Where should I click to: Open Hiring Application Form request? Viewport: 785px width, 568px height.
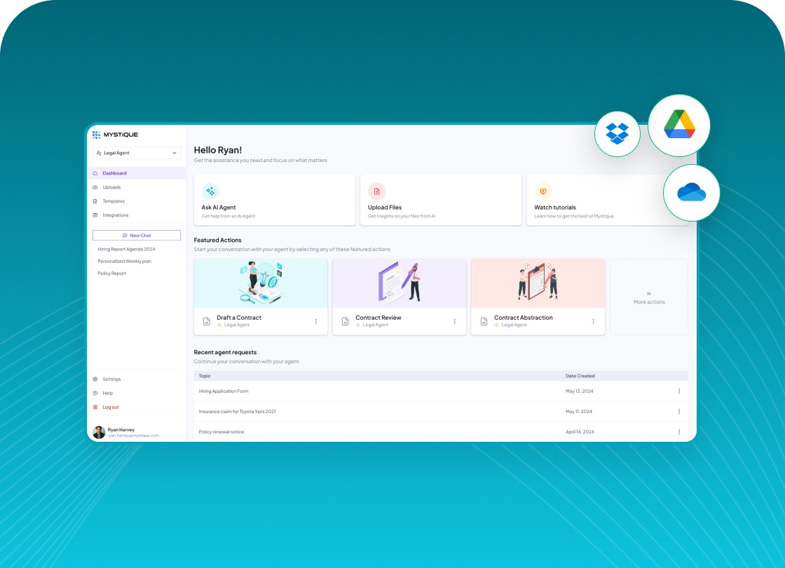[224, 391]
